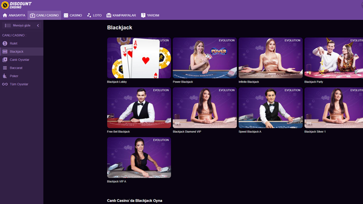Click the Tüm Oyunlar infinity icon

5,84
